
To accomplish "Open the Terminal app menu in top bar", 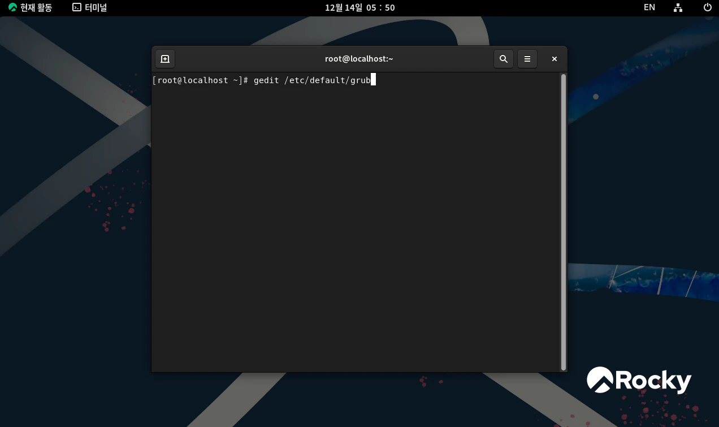I will pyautogui.click(x=90, y=7).
